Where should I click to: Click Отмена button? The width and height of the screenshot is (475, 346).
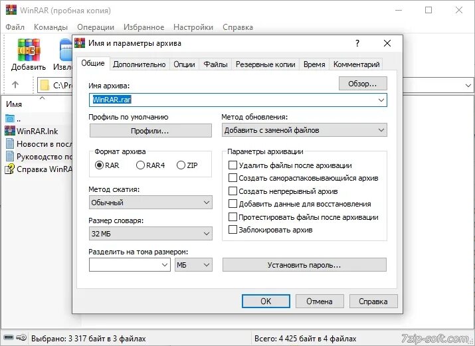coord(320,302)
